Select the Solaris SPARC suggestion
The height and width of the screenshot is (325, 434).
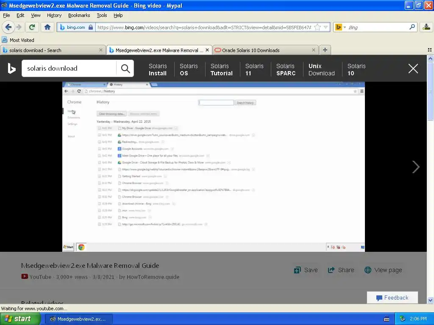[286, 70]
